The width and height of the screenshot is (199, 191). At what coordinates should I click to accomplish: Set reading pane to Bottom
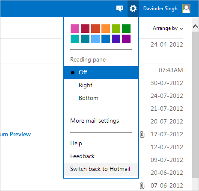click(x=101, y=98)
